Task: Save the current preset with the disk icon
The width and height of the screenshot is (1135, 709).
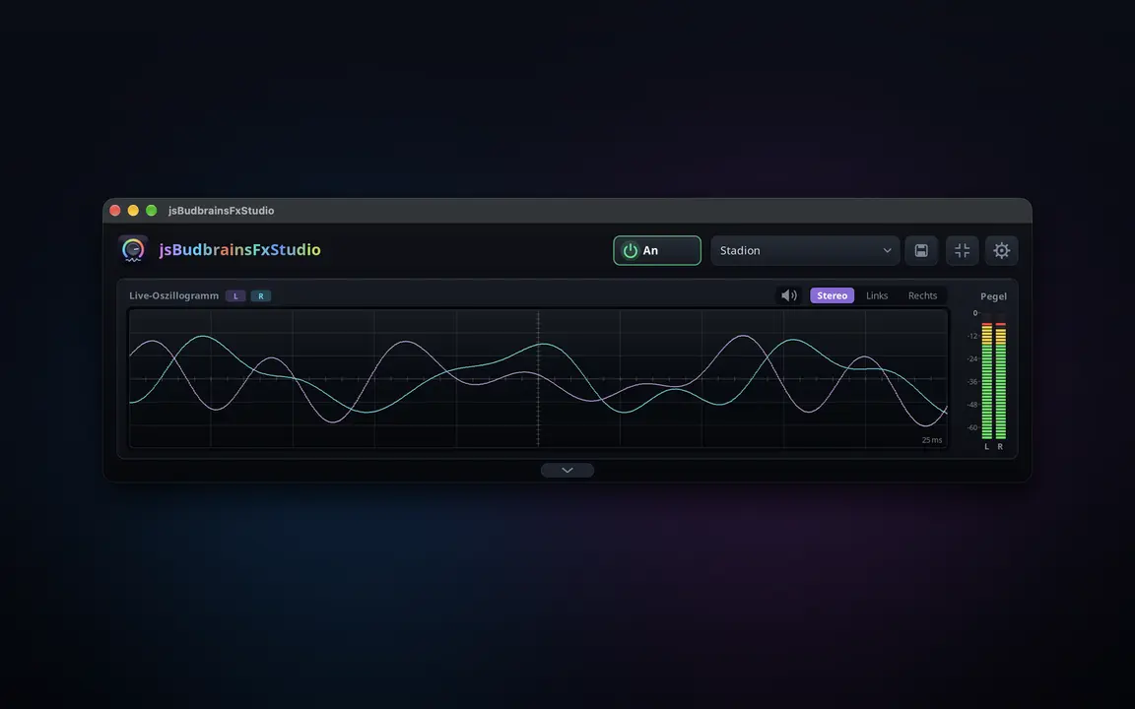Action: coord(921,250)
